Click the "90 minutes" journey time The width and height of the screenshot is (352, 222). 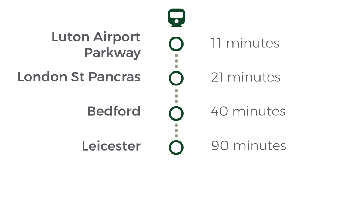pos(249,146)
